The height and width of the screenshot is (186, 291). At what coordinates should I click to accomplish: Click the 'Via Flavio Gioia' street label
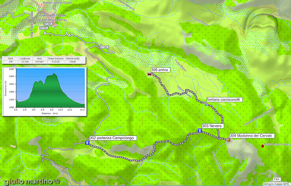[32, 24]
